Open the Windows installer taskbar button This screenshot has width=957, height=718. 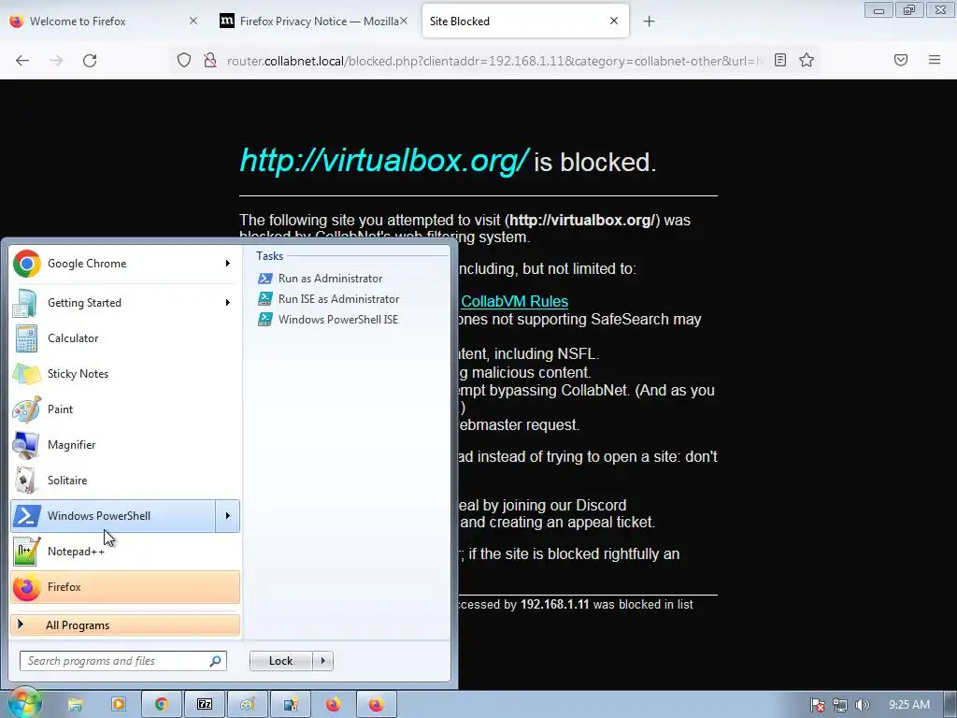291,705
